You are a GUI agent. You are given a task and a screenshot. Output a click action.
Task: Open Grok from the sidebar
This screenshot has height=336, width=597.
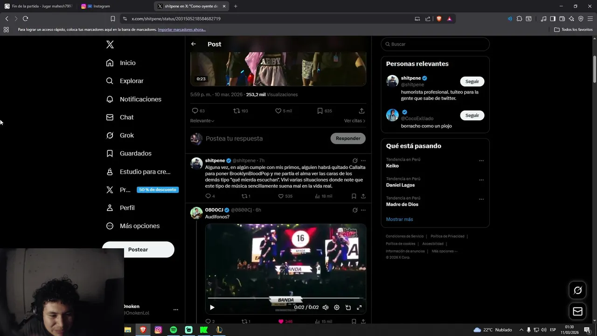pos(120,135)
